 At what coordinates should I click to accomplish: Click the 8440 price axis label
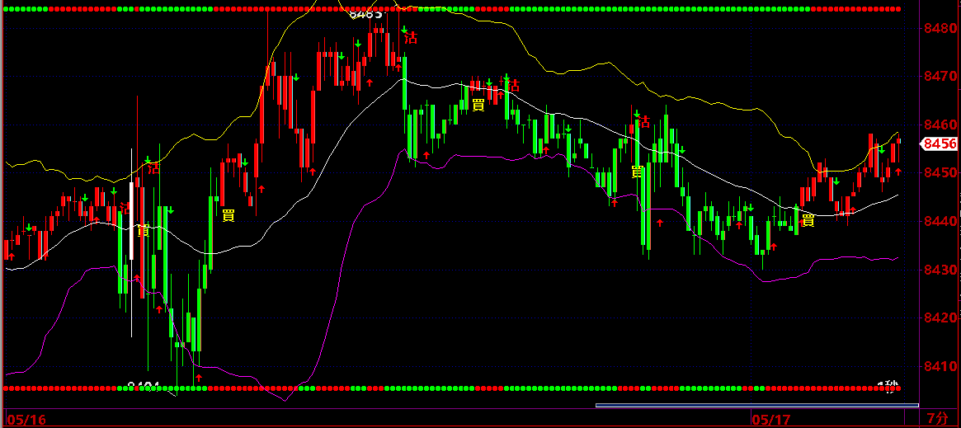940,221
